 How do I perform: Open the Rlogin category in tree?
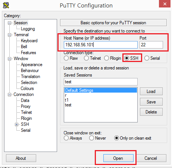26,118
